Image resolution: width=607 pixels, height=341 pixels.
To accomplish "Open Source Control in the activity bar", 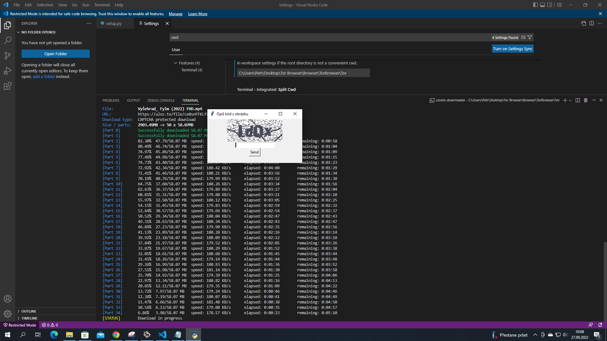I will [8, 56].
